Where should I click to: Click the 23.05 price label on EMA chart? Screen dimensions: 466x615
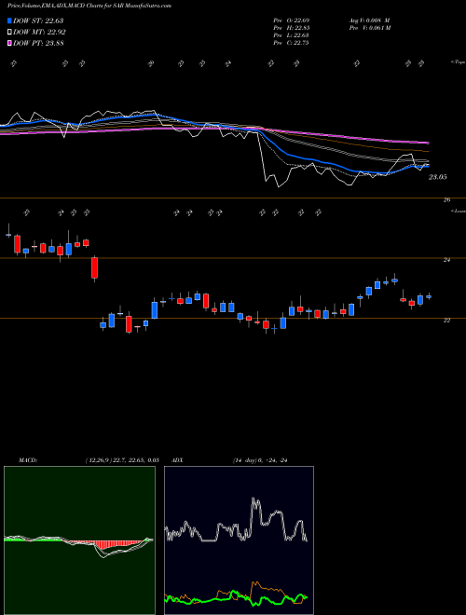(437, 177)
